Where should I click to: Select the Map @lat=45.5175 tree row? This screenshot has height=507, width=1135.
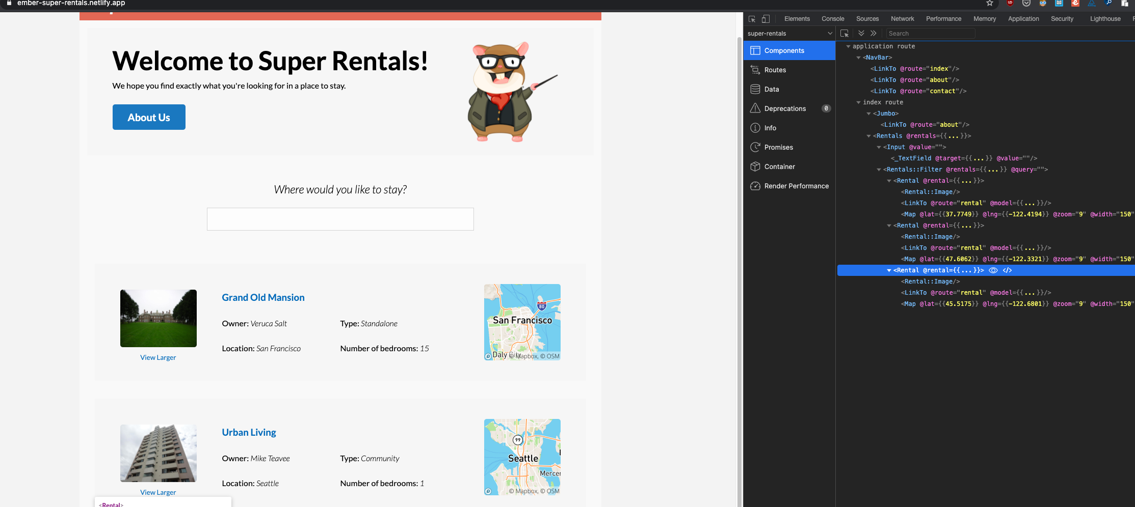point(986,304)
